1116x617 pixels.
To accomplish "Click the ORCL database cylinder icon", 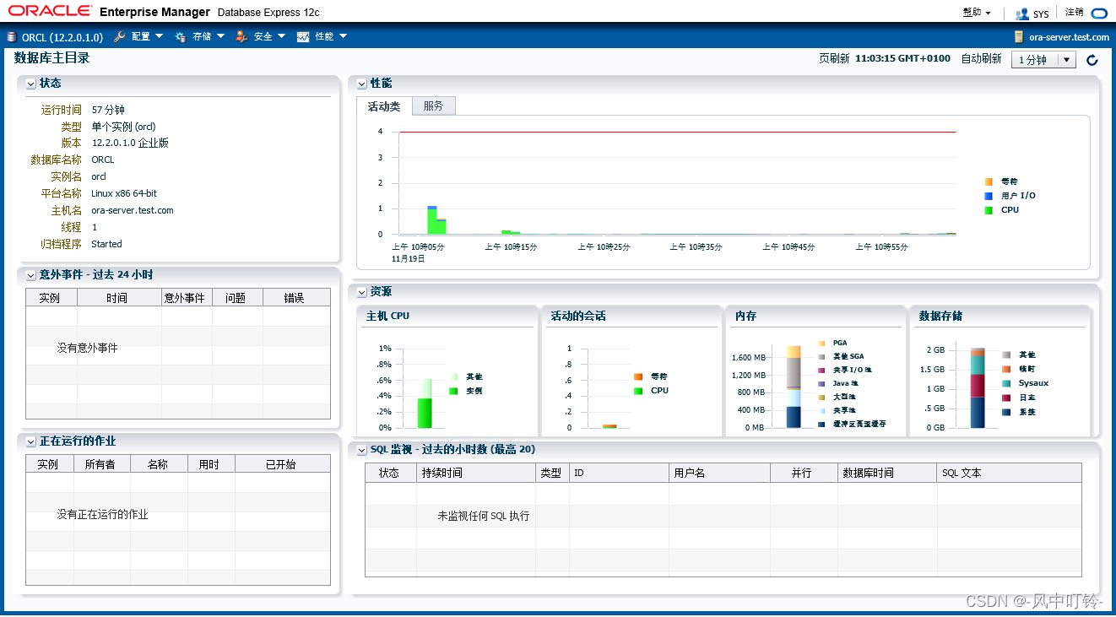I will point(11,37).
